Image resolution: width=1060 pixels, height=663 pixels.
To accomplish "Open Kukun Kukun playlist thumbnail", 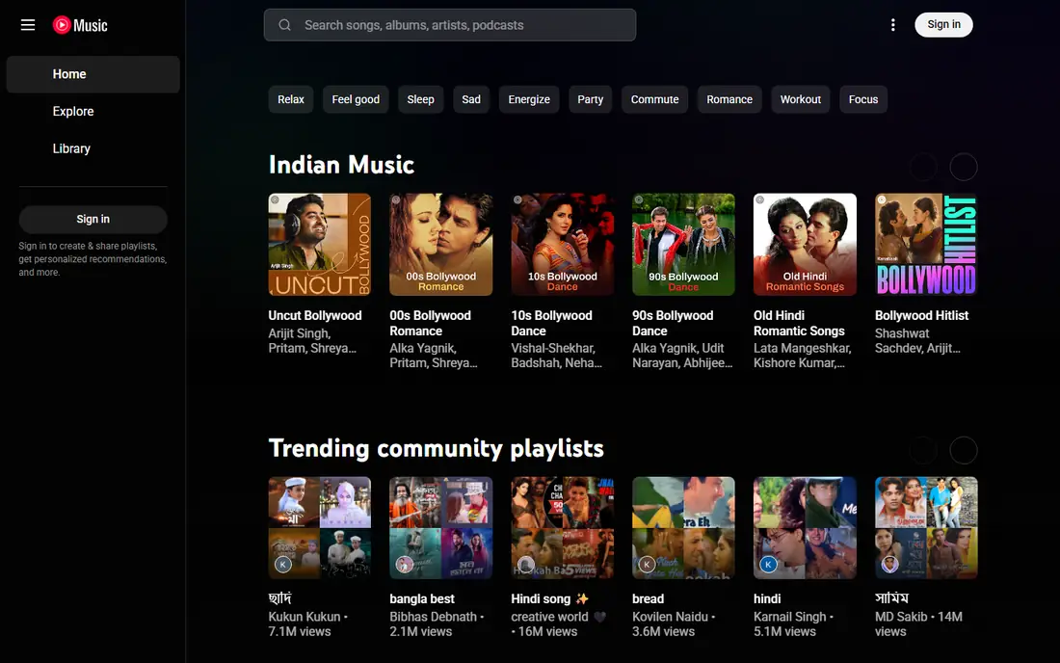I will point(320,528).
